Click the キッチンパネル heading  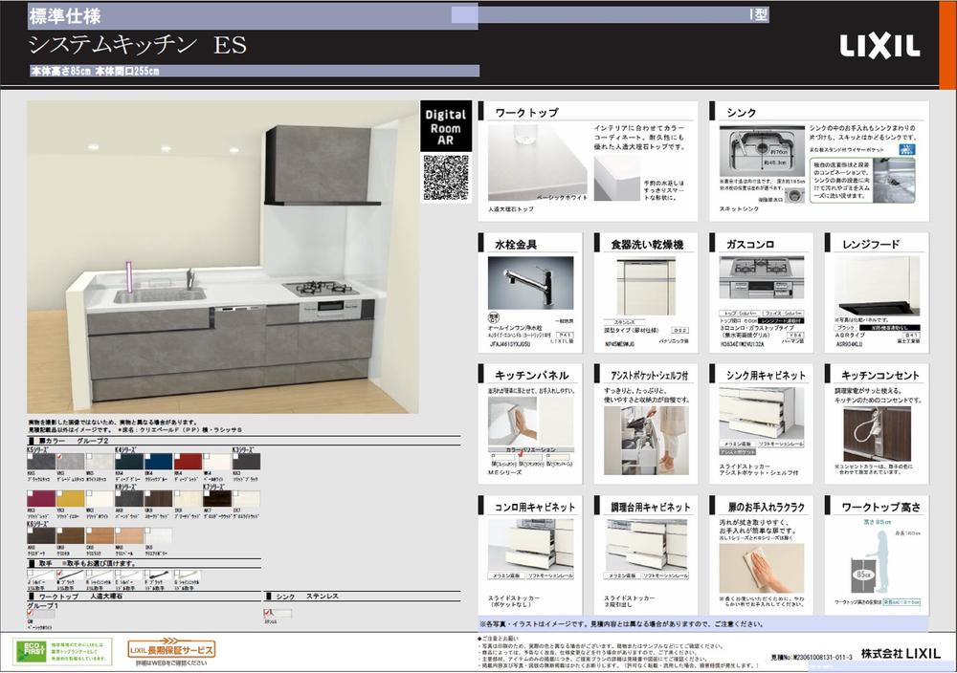coord(531,376)
